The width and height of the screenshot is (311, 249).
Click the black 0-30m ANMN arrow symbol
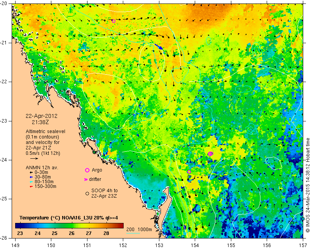(x=31, y=173)
